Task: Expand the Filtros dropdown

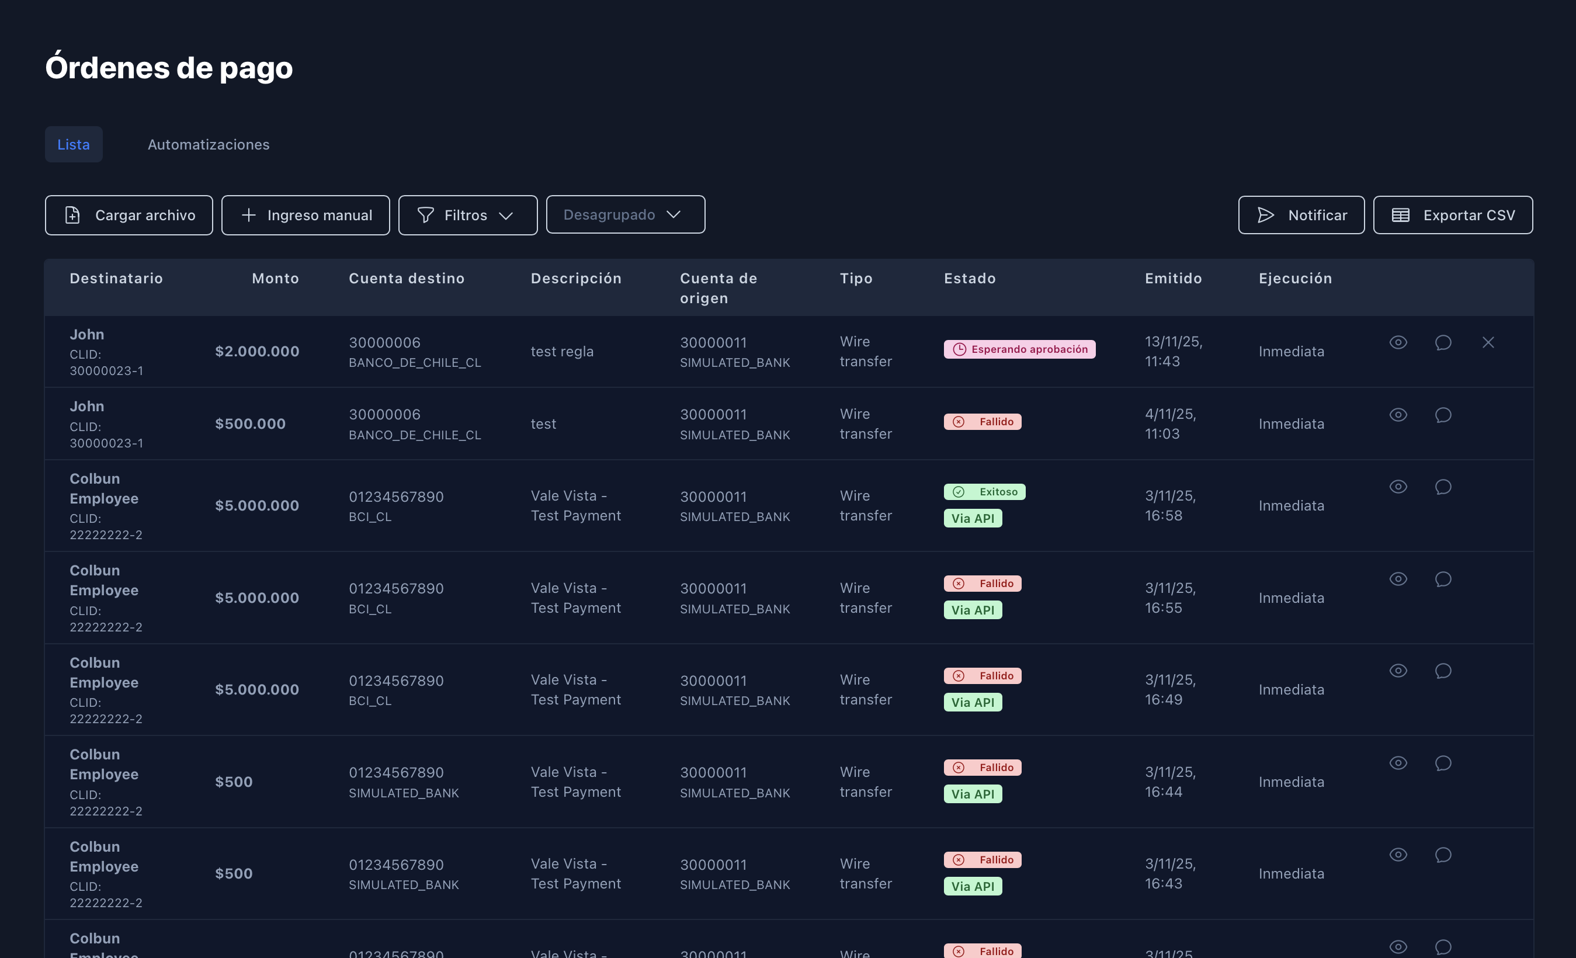Action: coord(467,215)
